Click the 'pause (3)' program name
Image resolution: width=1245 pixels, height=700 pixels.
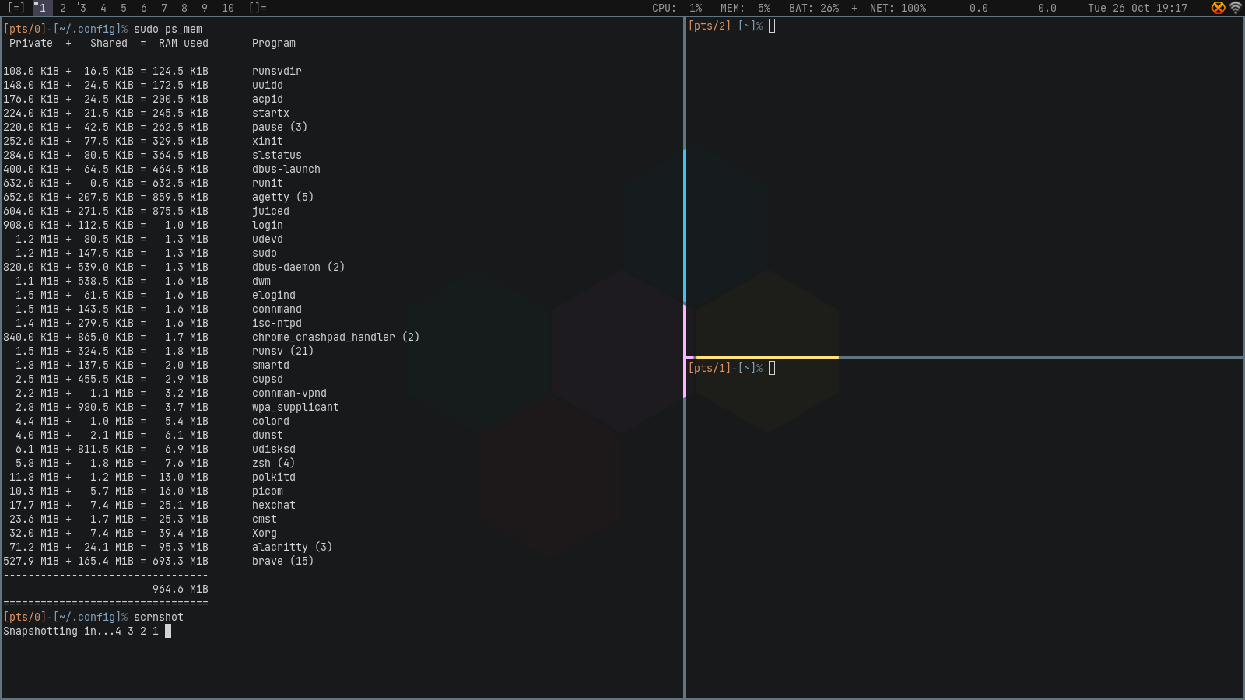click(280, 128)
